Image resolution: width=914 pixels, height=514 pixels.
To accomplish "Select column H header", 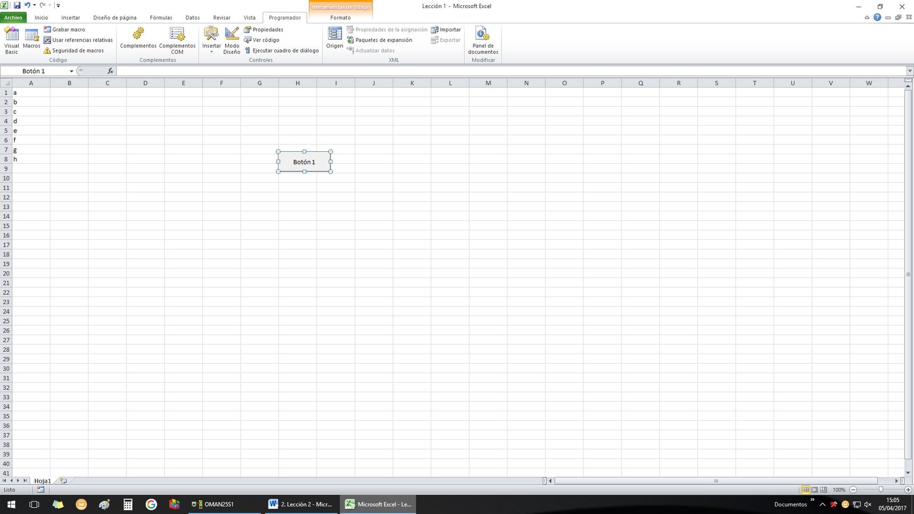I will [298, 83].
